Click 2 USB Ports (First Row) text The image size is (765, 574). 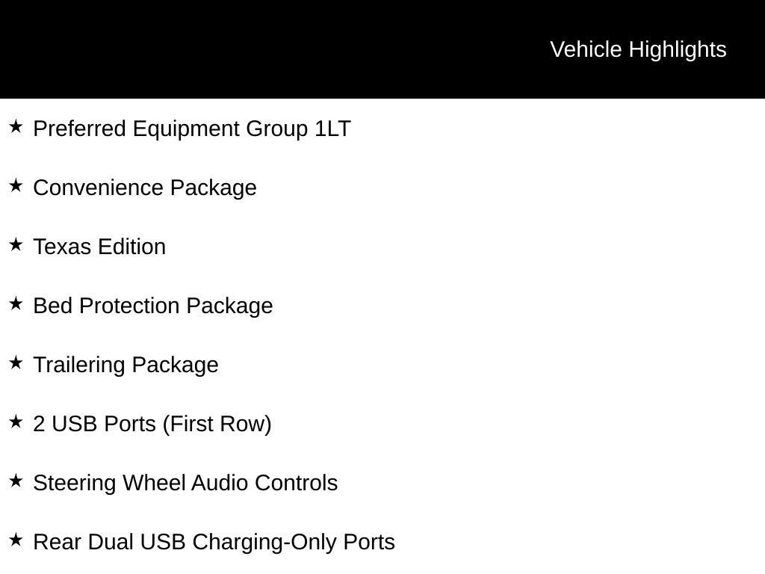152,425
